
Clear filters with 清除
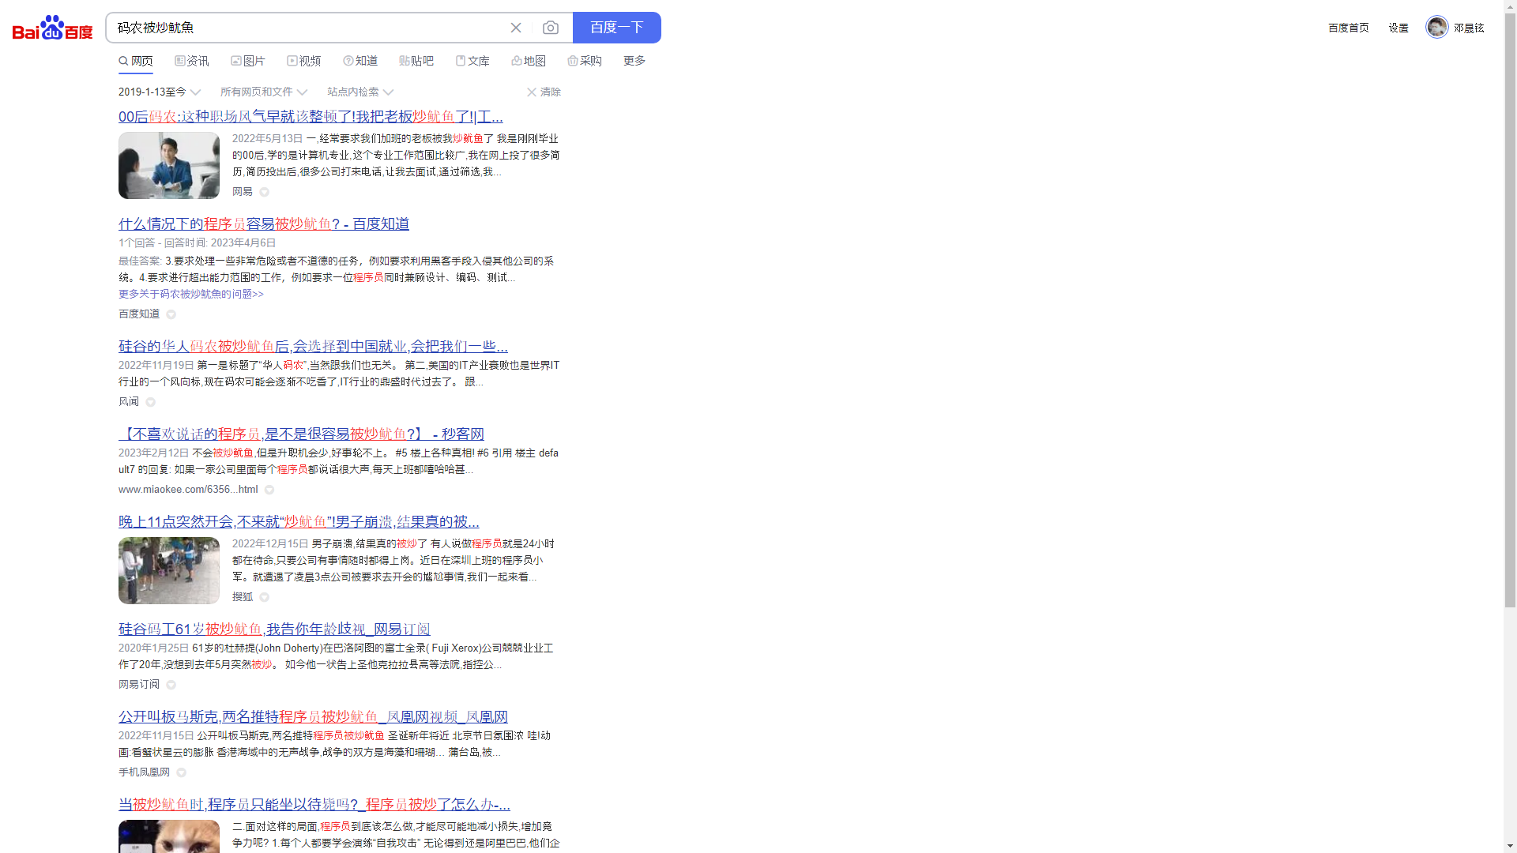(544, 92)
